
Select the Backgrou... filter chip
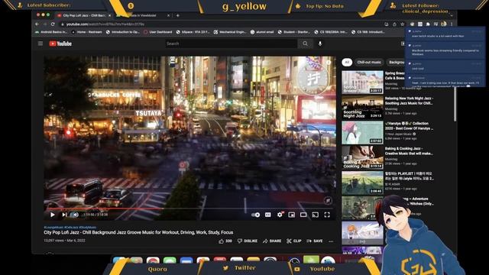(x=396, y=63)
